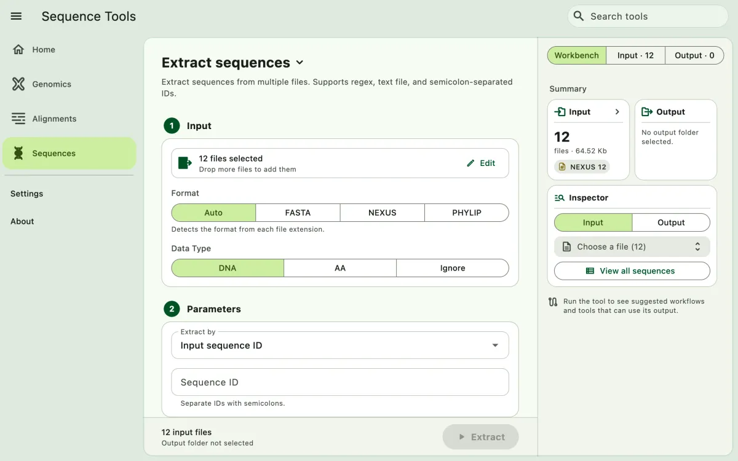Click '12 files selected' text
Viewport: 738px width, 461px height.
click(231, 159)
